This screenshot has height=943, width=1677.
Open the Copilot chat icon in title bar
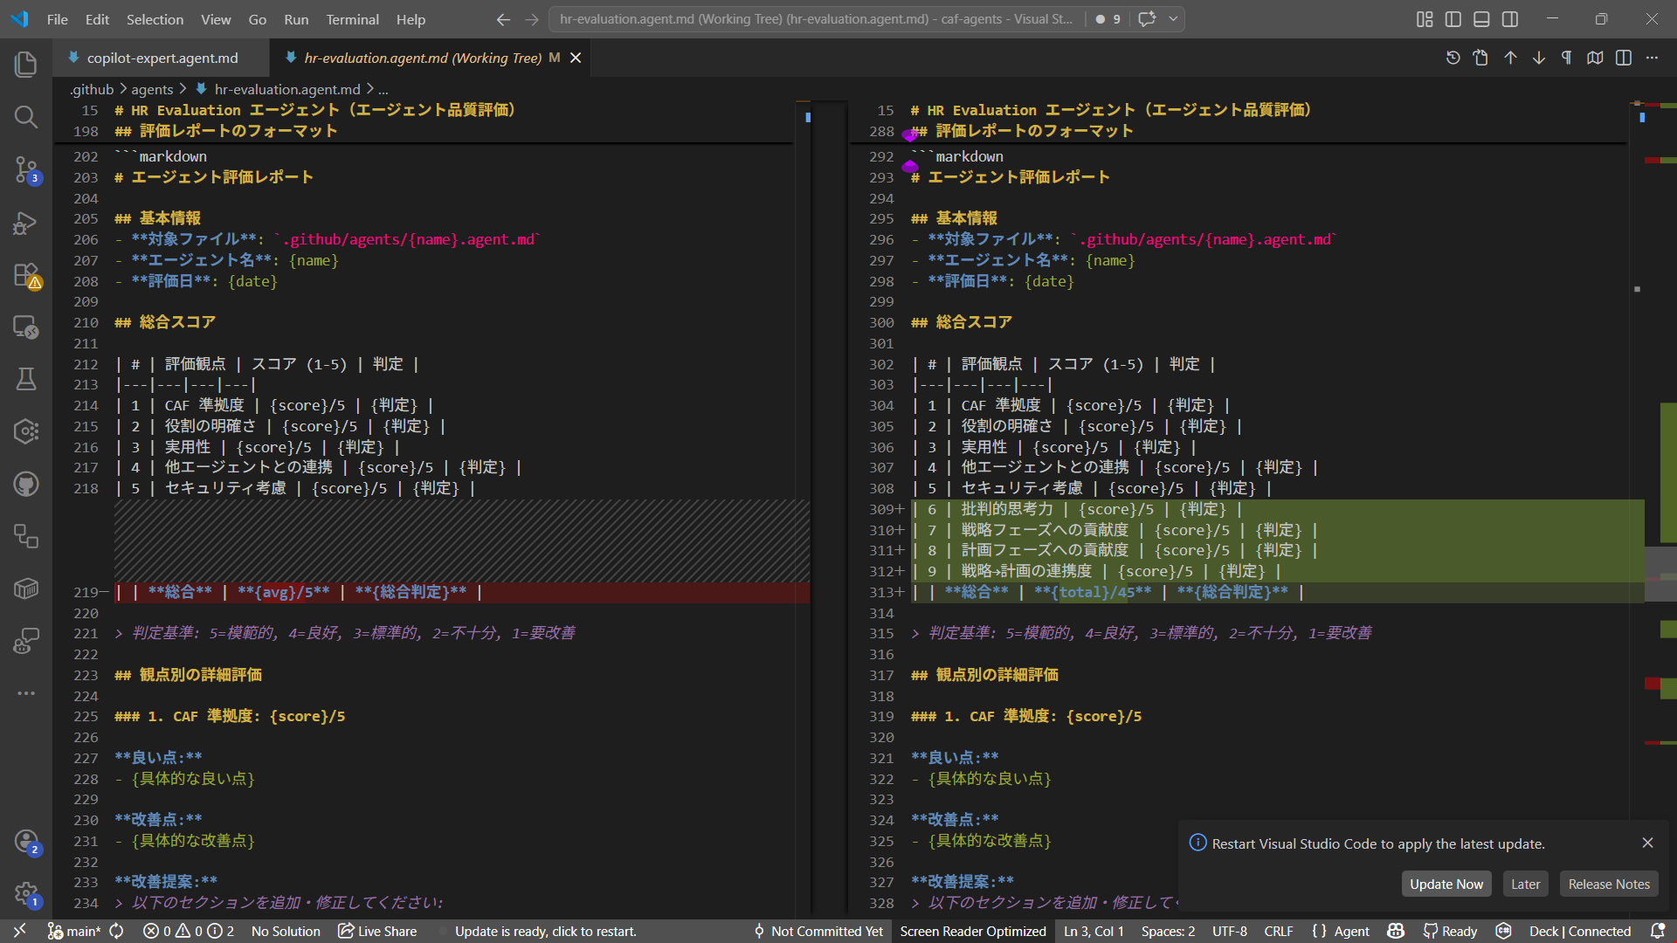tap(1147, 19)
